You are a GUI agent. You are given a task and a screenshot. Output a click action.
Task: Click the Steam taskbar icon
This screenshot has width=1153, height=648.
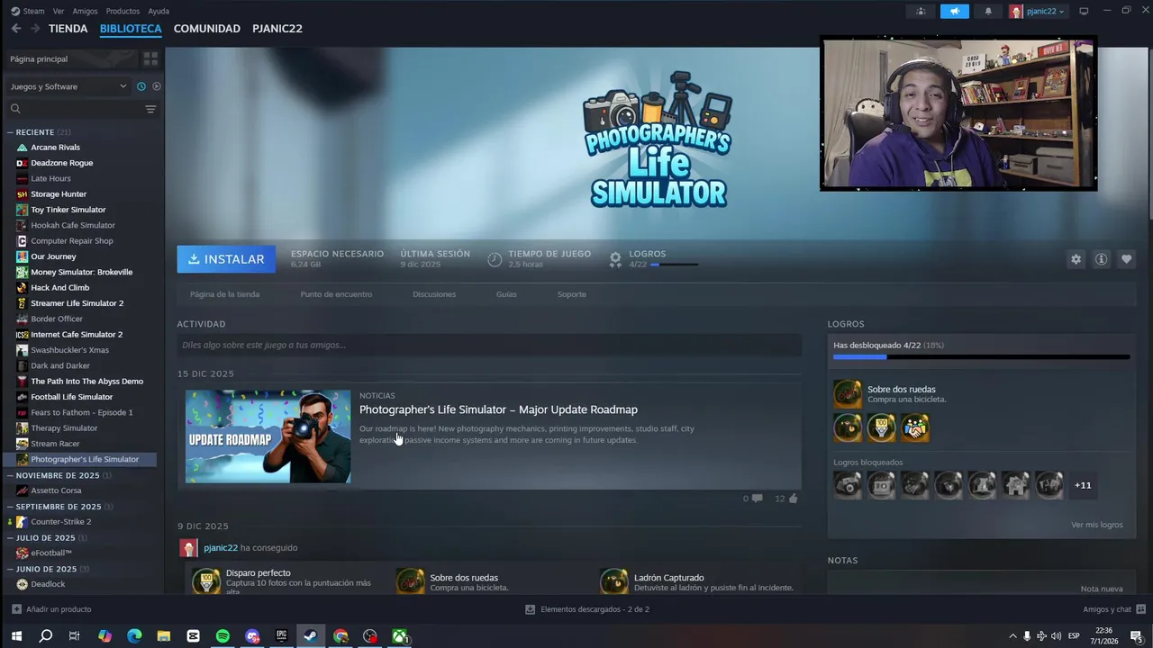pyautogui.click(x=310, y=636)
